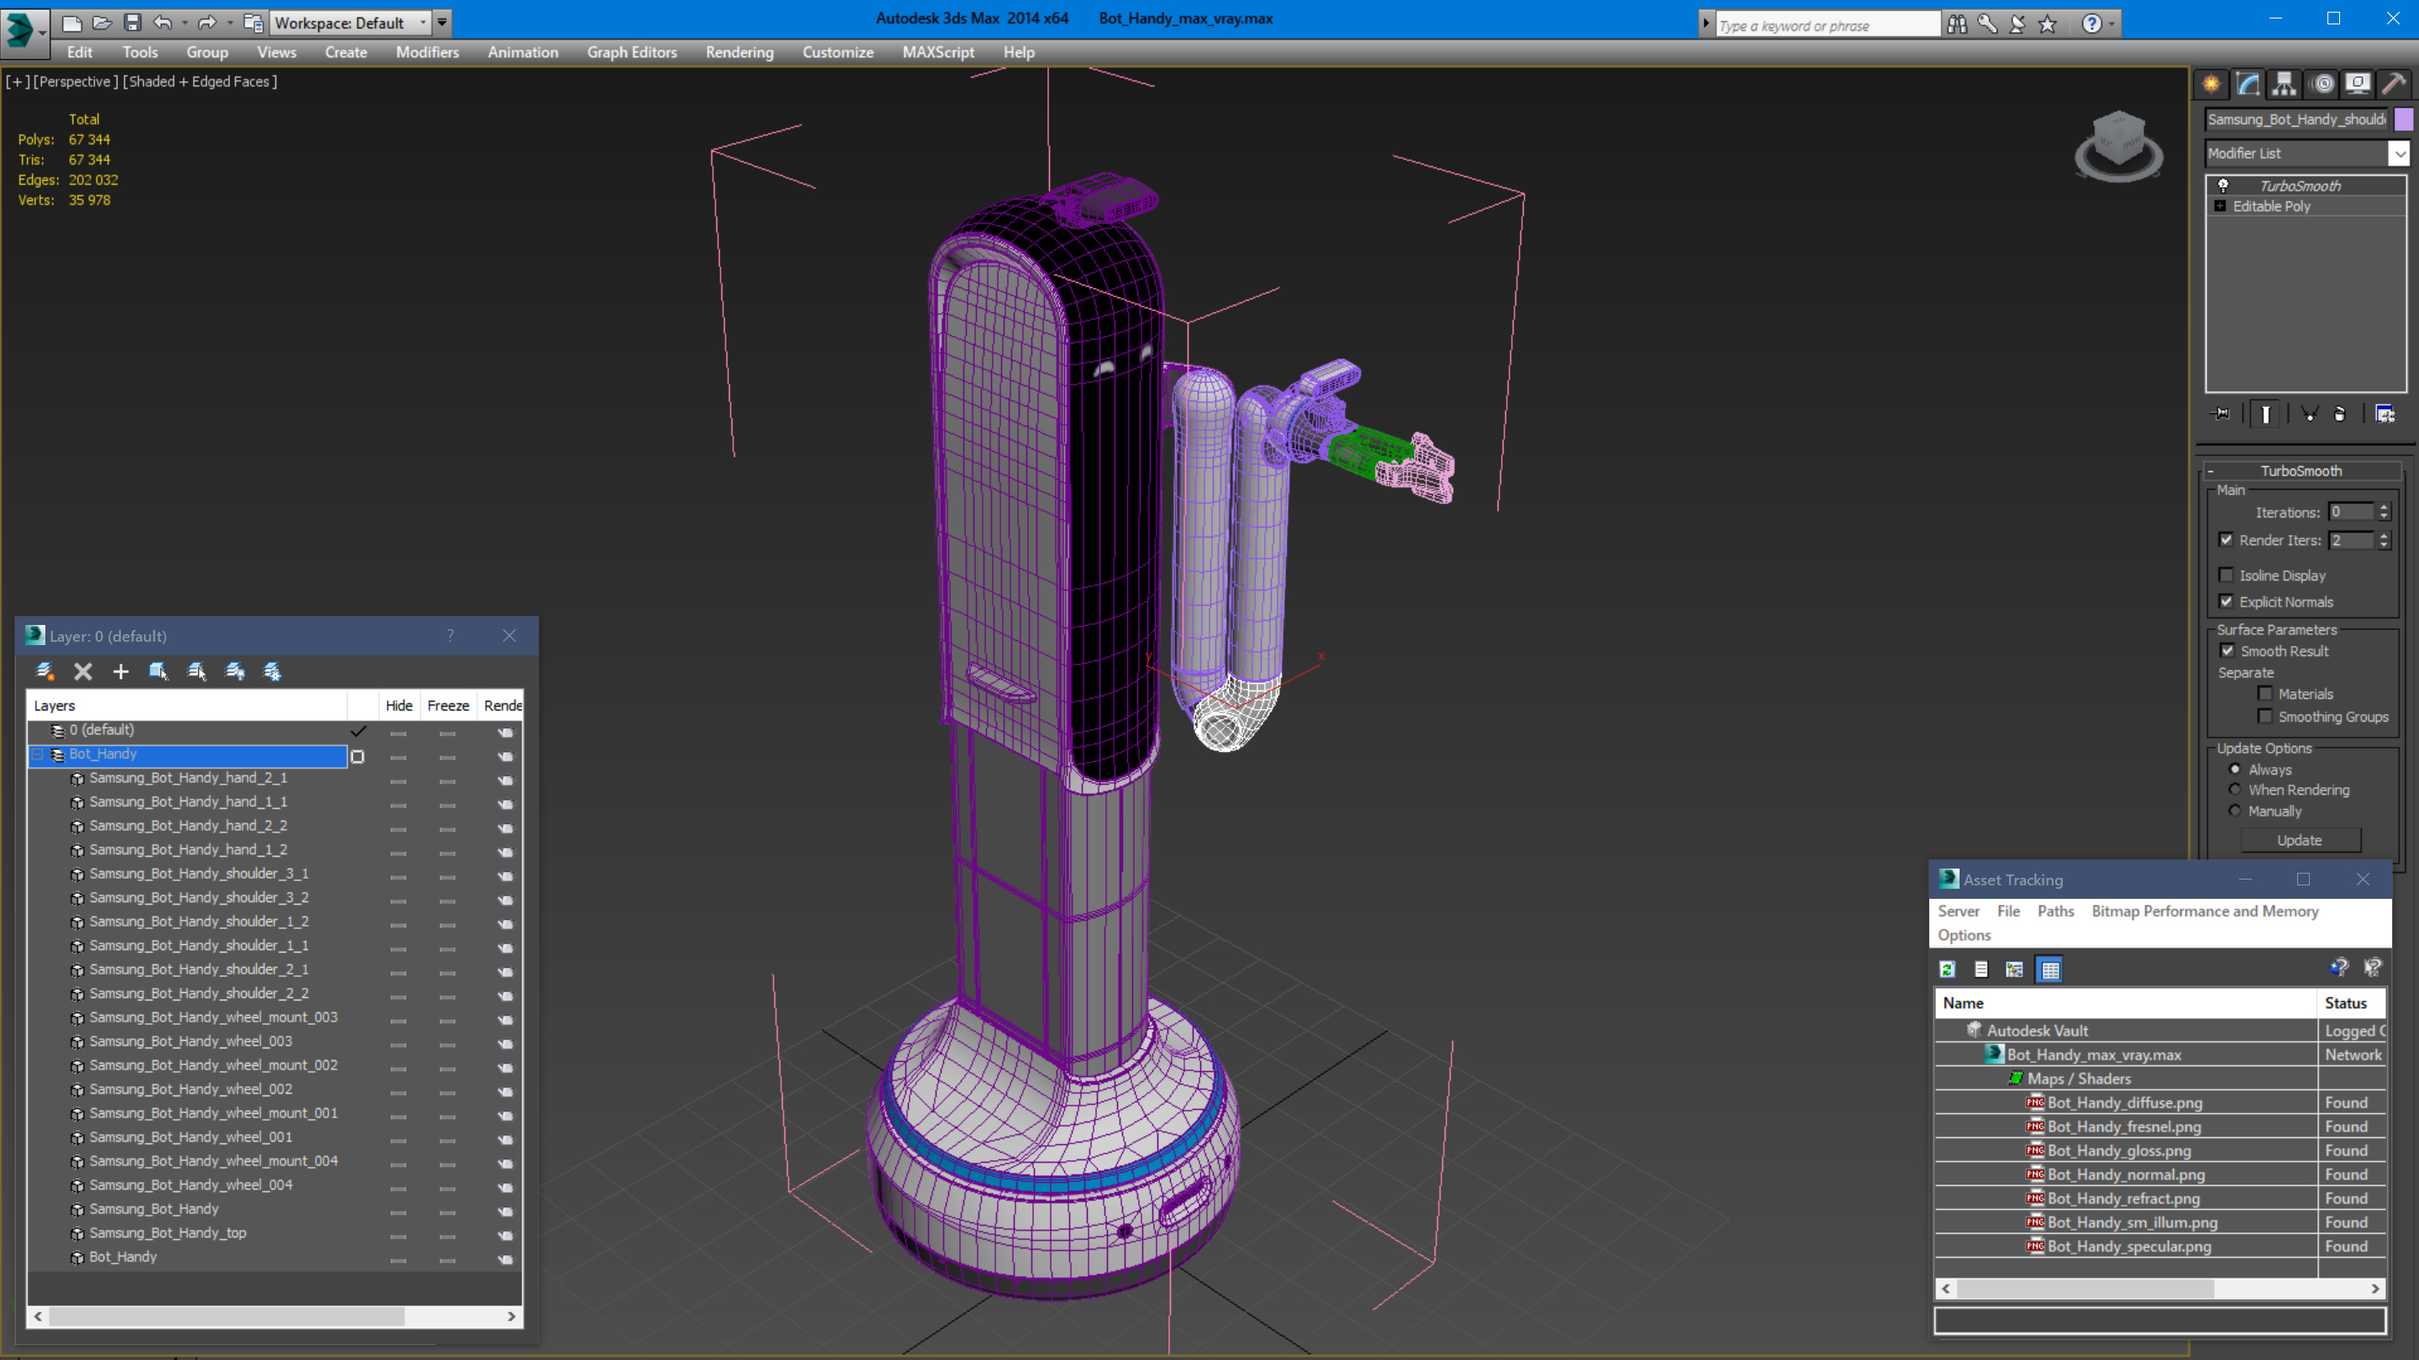Expand the Help question mark dropdown arrow
Viewport: 2419px width, 1360px height.
tap(2113, 24)
